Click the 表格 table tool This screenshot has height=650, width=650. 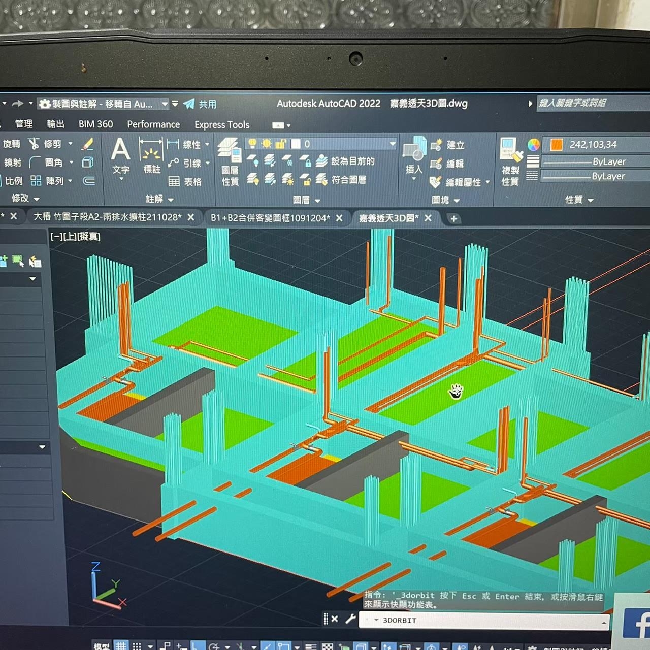pyautogui.click(x=185, y=181)
